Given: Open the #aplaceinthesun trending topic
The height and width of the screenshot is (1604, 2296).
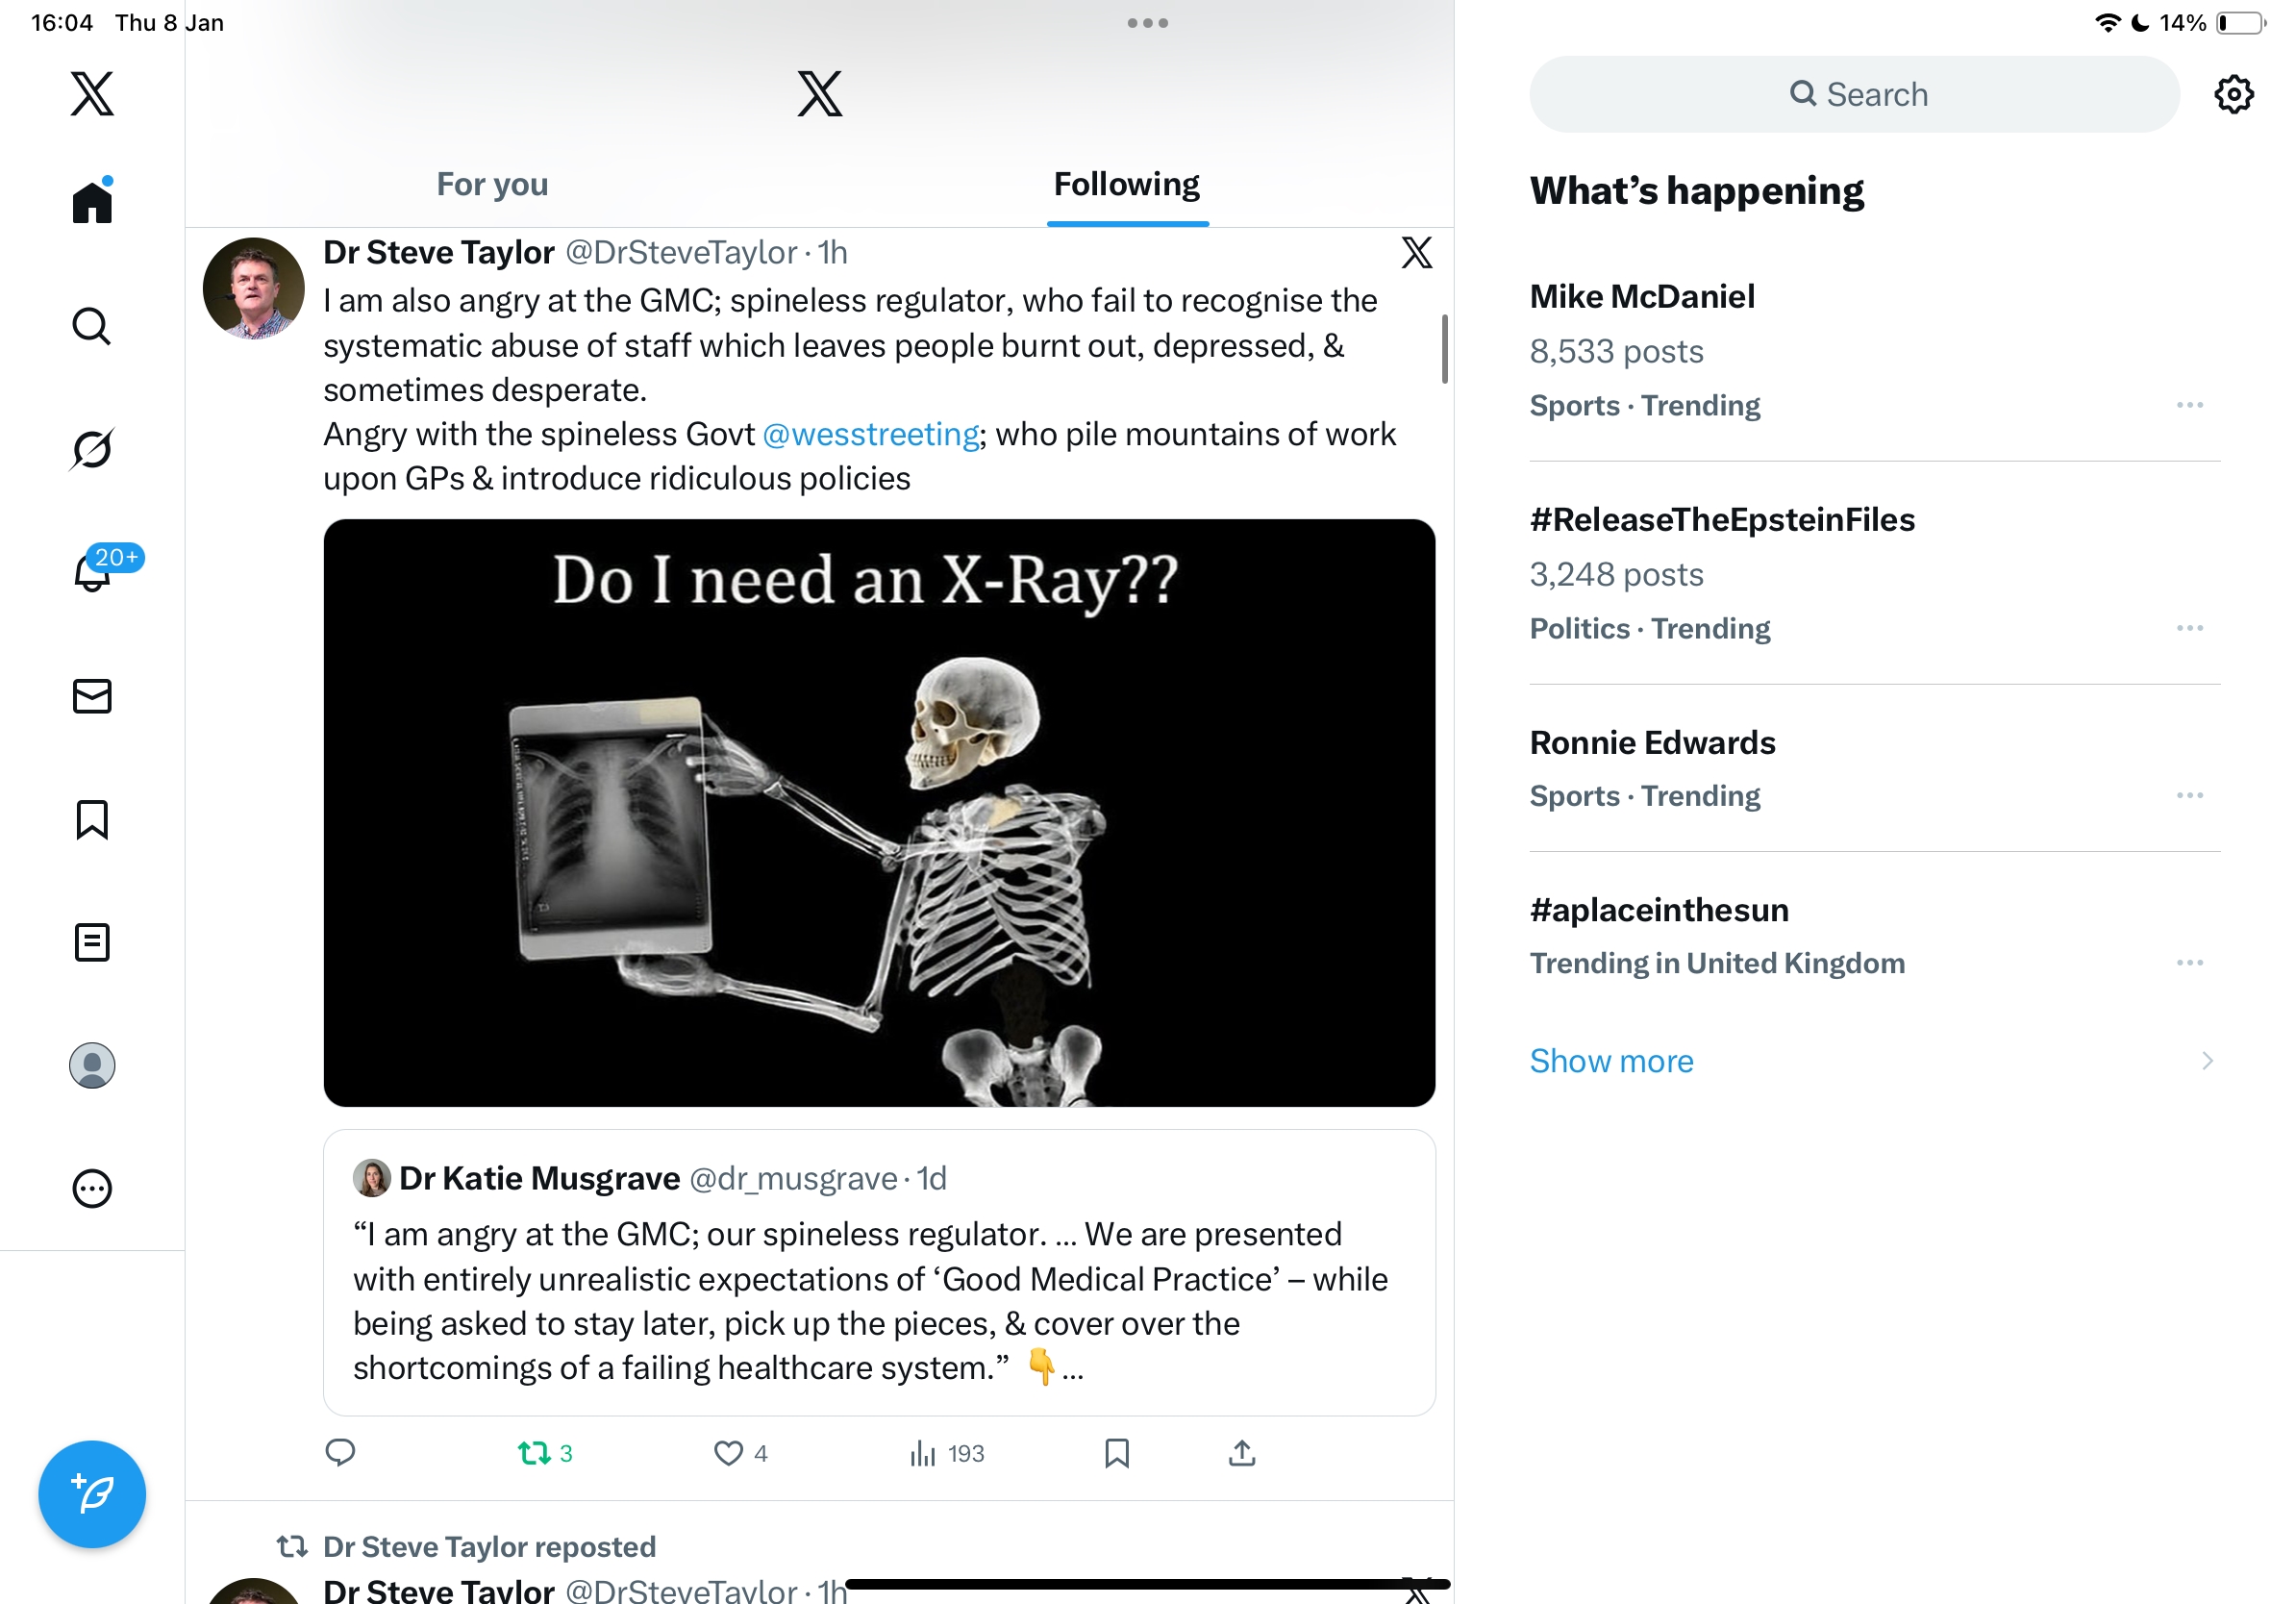Looking at the screenshot, I should point(1659,910).
